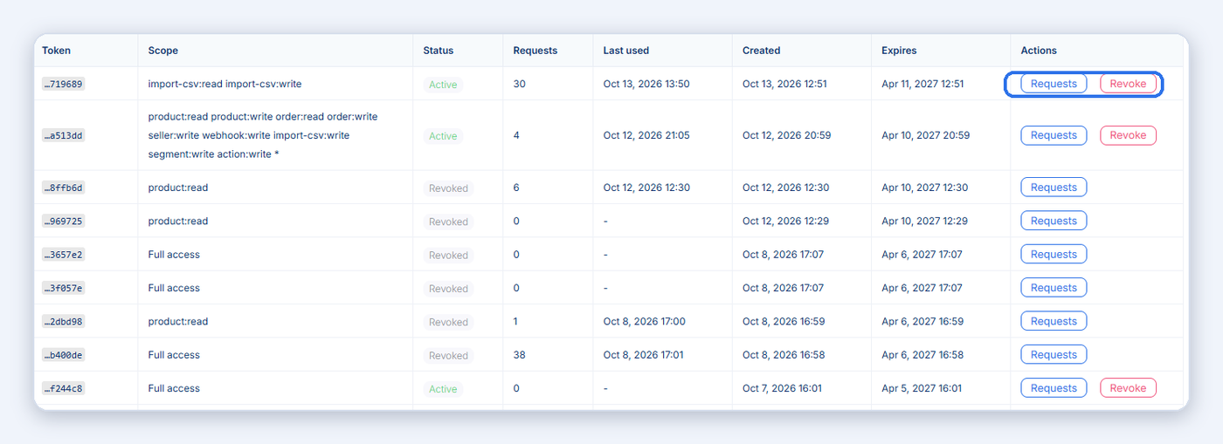Screen dimensions: 1223x444
Task: Click Revoked status badge of token …2dbd98
Action: click(x=448, y=322)
